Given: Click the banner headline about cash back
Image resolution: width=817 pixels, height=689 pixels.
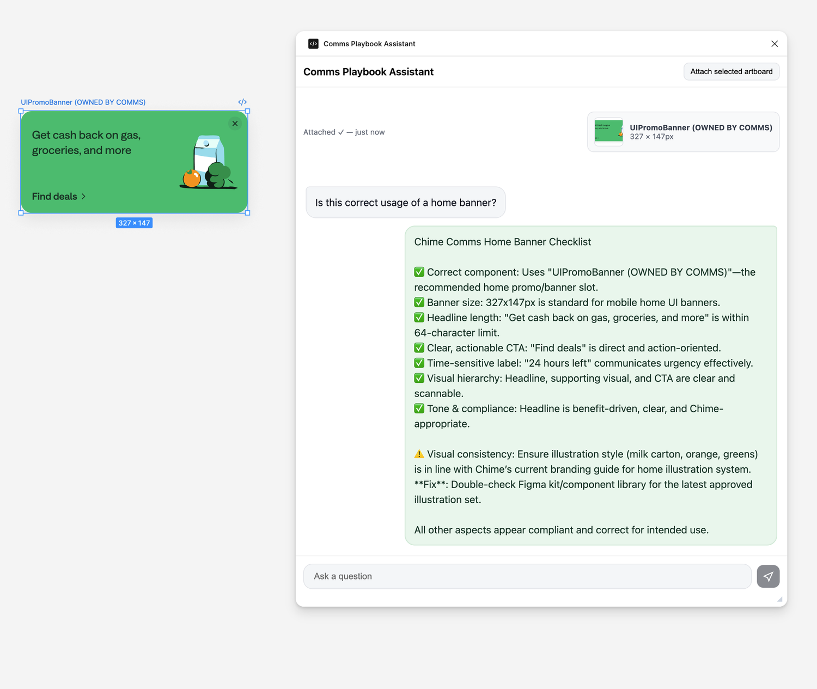Looking at the screenshot, I should [x=86, y=143].
